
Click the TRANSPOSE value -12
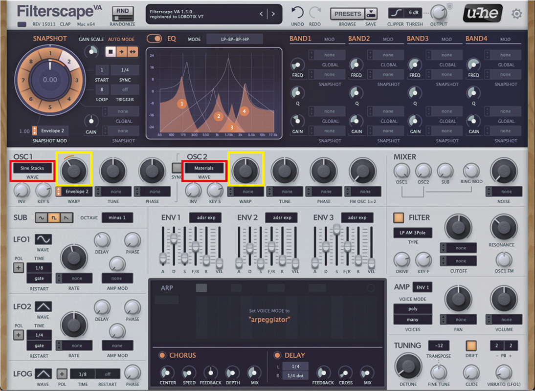(x=439, y=346)
